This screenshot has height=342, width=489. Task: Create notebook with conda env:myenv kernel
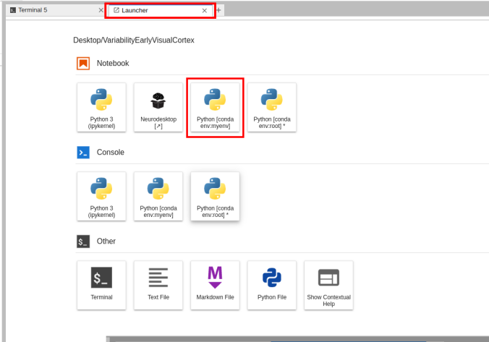click(215, 107)
